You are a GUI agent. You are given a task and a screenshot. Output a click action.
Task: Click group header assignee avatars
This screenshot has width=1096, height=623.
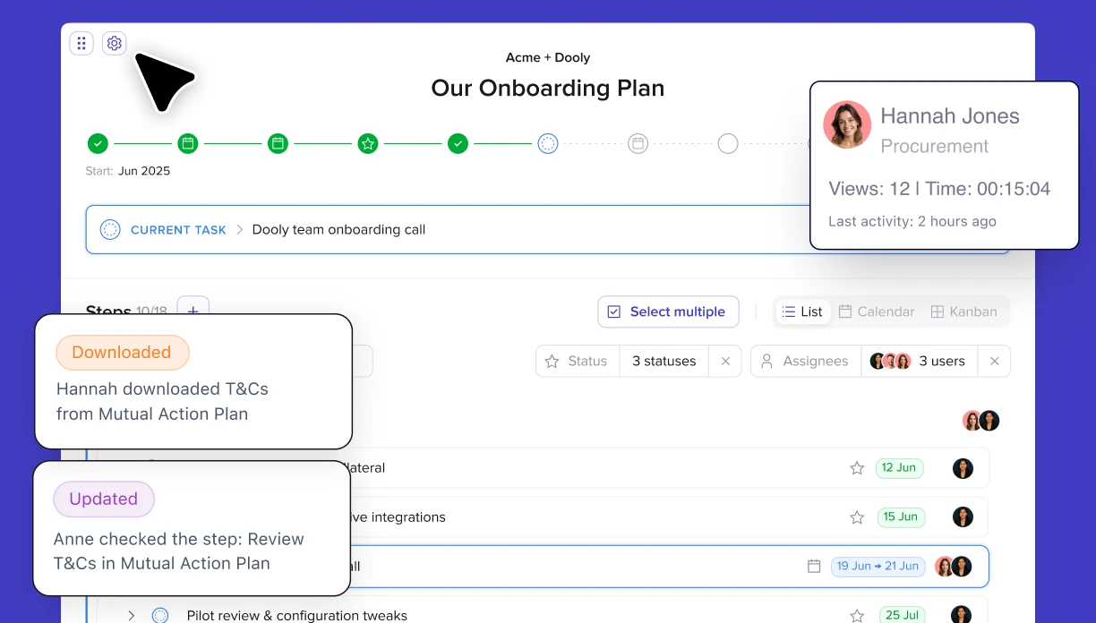coord(980,421)
